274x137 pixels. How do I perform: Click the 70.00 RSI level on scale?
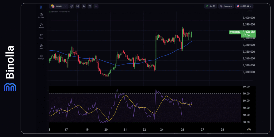pos(246,94)
